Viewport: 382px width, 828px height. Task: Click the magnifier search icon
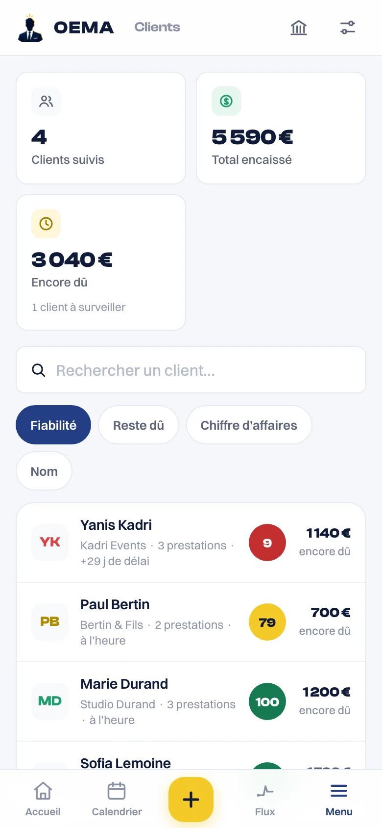(39, 370)
